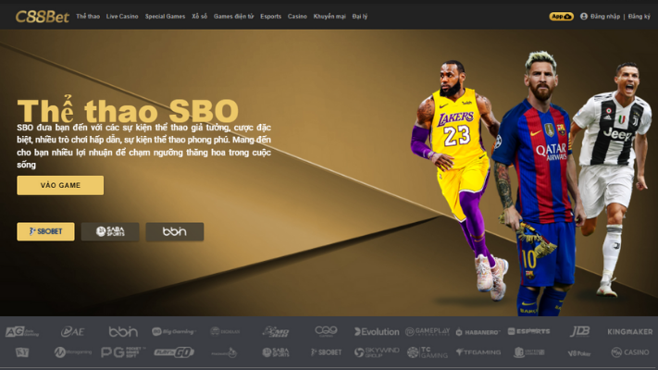Open the Thể thao menu

point(88,17)
